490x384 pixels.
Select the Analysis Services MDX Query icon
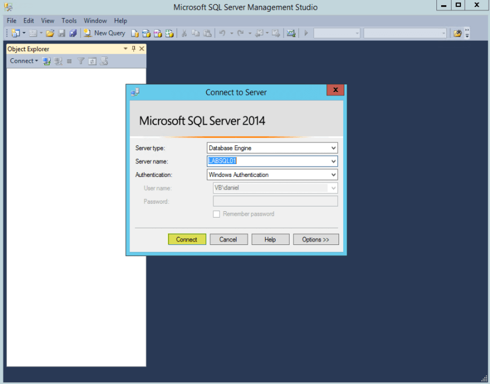click(x=147, y=33)
